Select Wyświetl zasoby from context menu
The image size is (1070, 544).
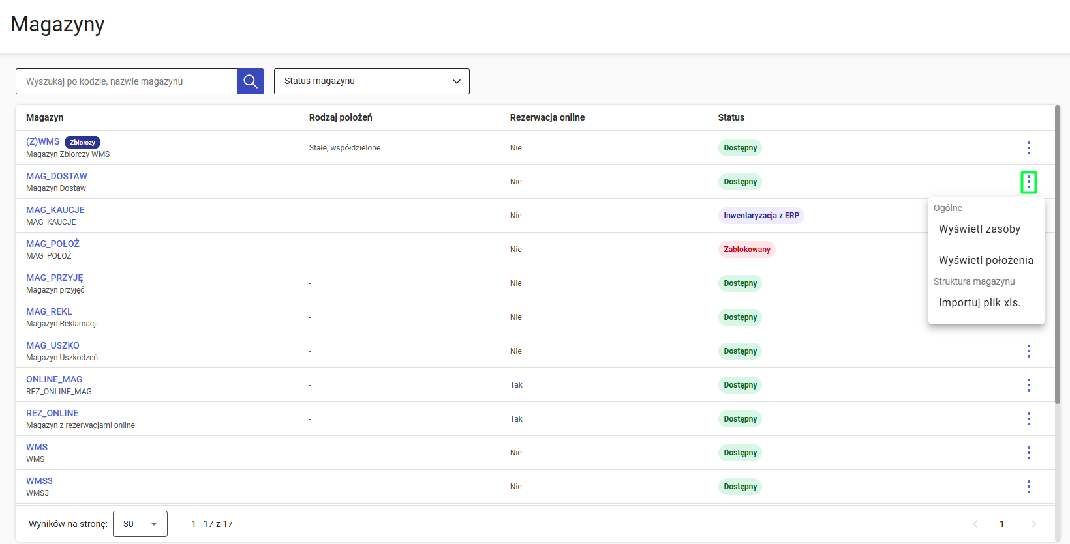(x=979, y=229)
